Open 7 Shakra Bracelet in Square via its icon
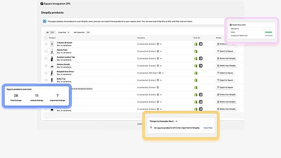This screenshot has width=281, height=158. click(x=201, y=44)
